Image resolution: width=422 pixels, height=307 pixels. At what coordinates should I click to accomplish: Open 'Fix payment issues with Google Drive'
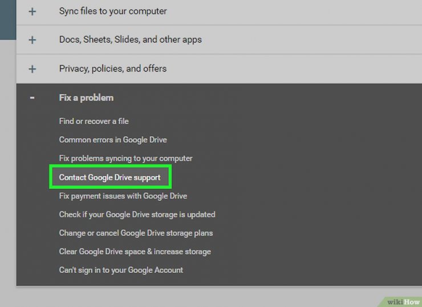pos(123,196)
